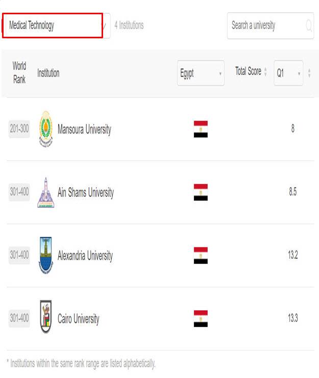Go to Cairo University page

(78, 319)
